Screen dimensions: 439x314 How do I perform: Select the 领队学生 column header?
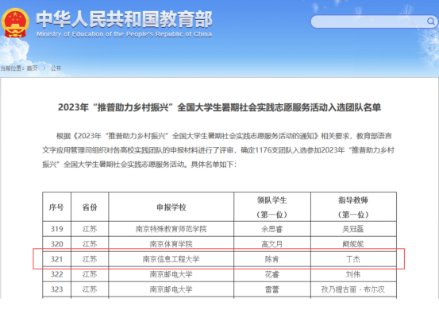click(272, 207)
